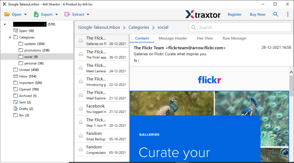The height and width of the screenshot is (163, 294).
Task: Expand the Open dropdown arrow
Action: [26, 14]
